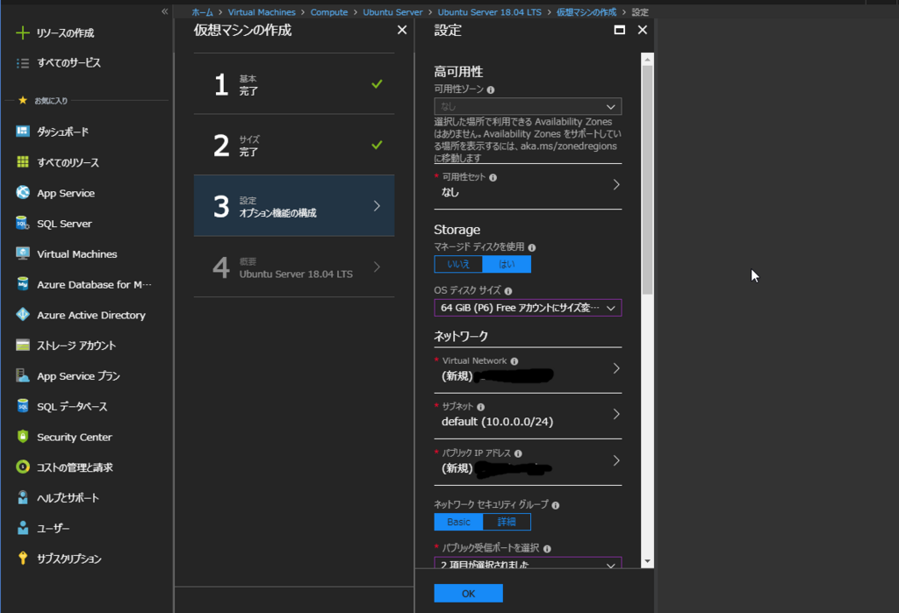Select いいえ for managed disks

(458, 264)
